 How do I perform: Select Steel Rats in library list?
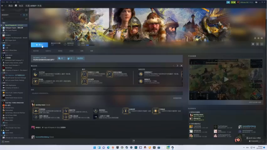[14, 95]
